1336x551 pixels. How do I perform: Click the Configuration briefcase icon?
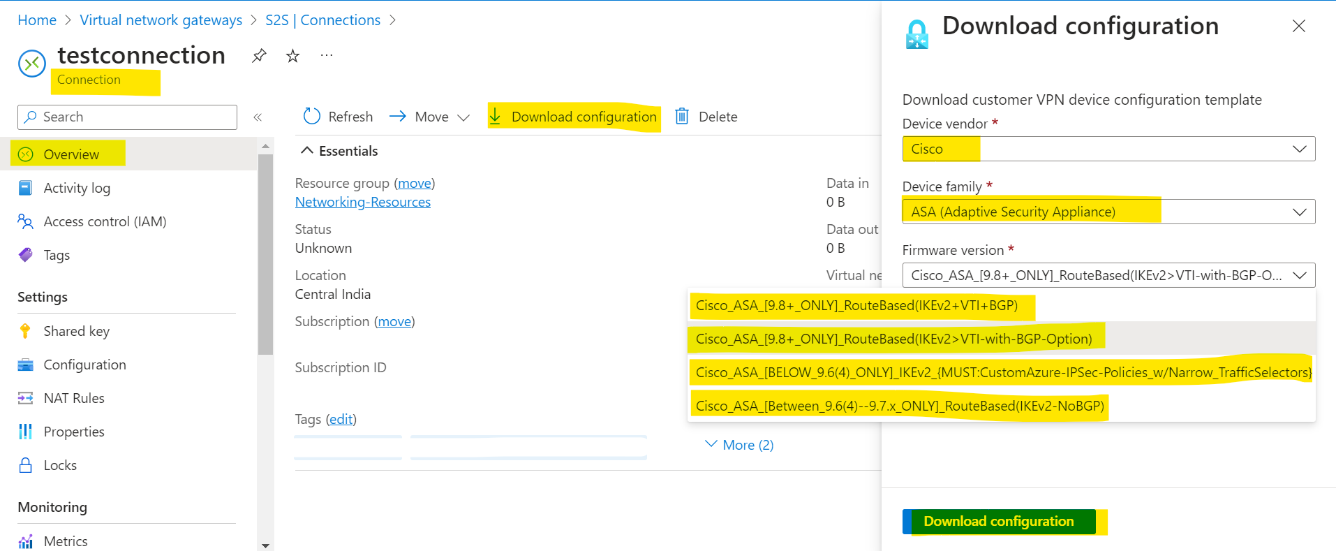[x=25, y=365]
